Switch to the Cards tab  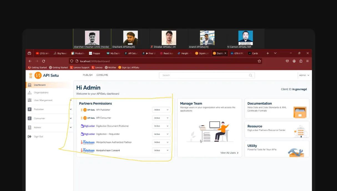pos(253,53)
